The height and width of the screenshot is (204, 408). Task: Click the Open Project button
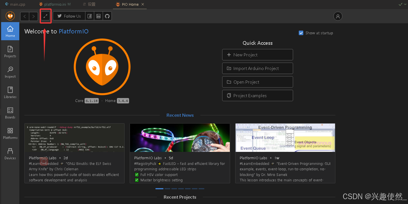257,82
